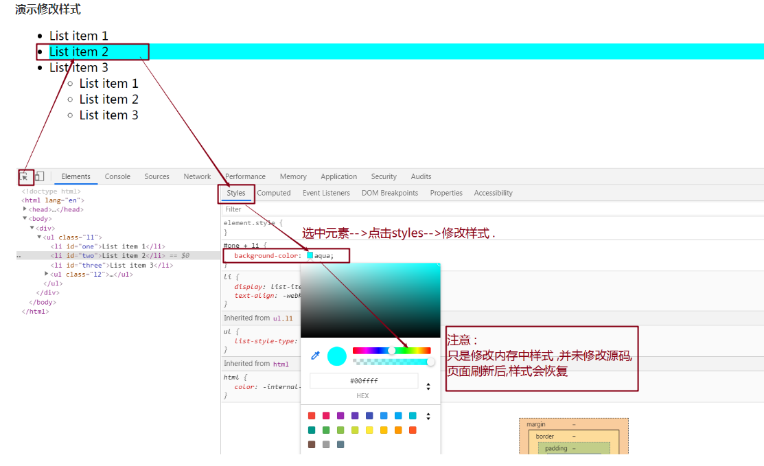Choose the blue-grey palette swatch
This screenshot has height=466, width=764.
(340, 444)
